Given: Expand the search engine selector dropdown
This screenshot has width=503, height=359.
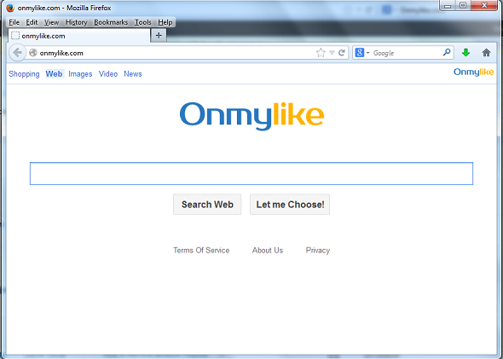Looking at the screenshot, I should (362, 53).
